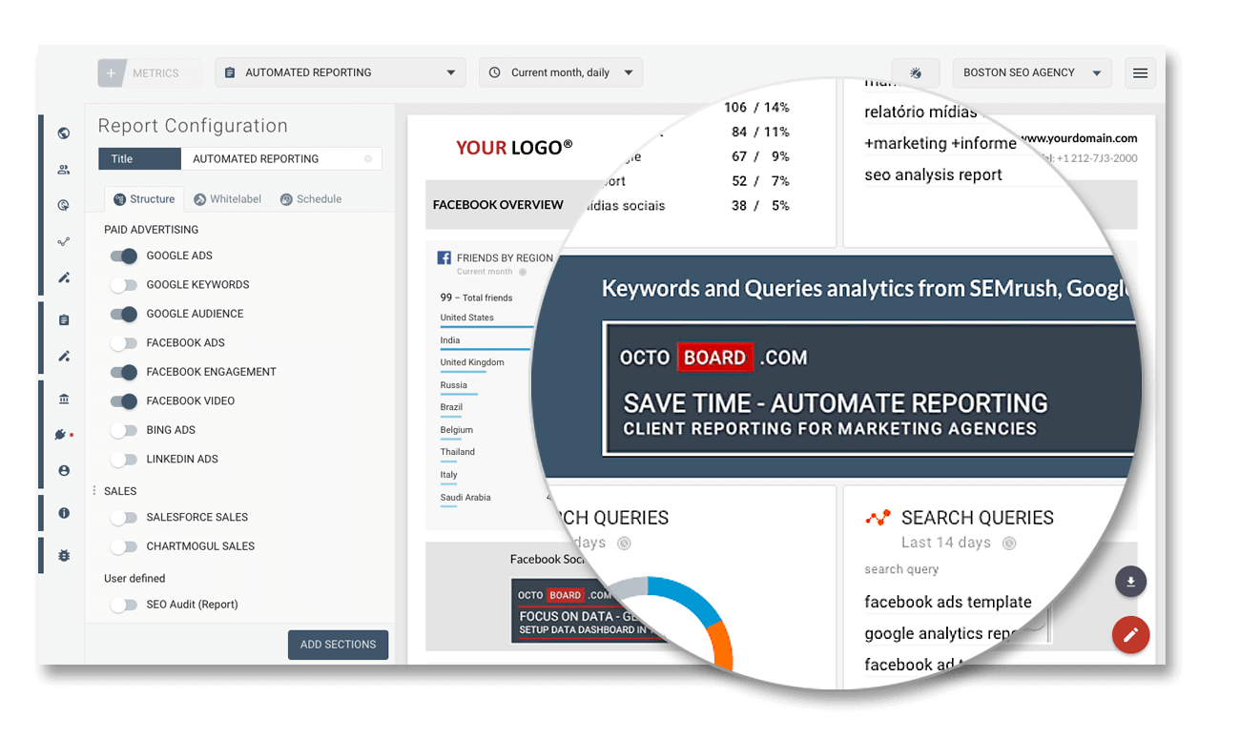Screen dimensions: 1240x739
Task: Click the YOUR LOGO image
Action: tap(514, 147)
